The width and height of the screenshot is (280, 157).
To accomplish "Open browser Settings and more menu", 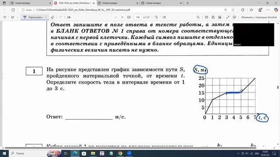I will point(268,10).
